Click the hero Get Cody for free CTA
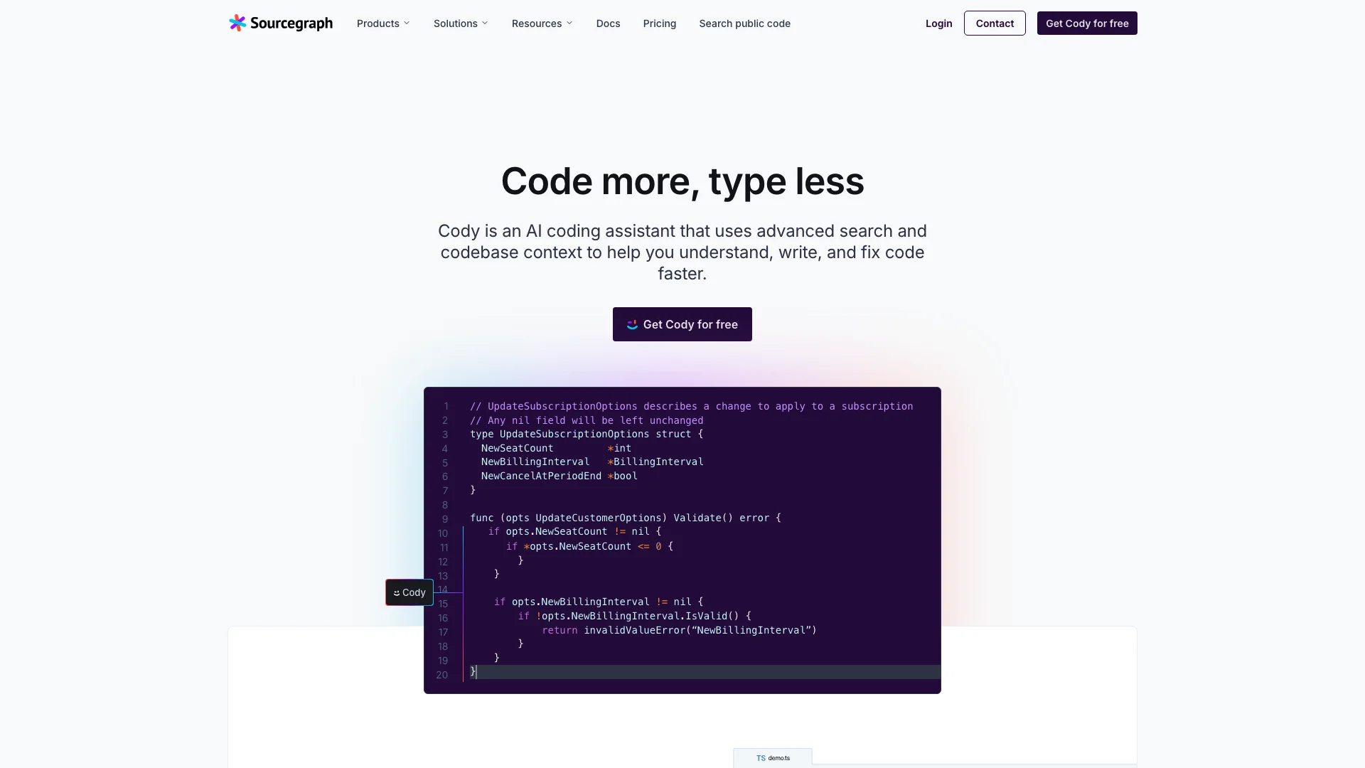 coord(682,324)
